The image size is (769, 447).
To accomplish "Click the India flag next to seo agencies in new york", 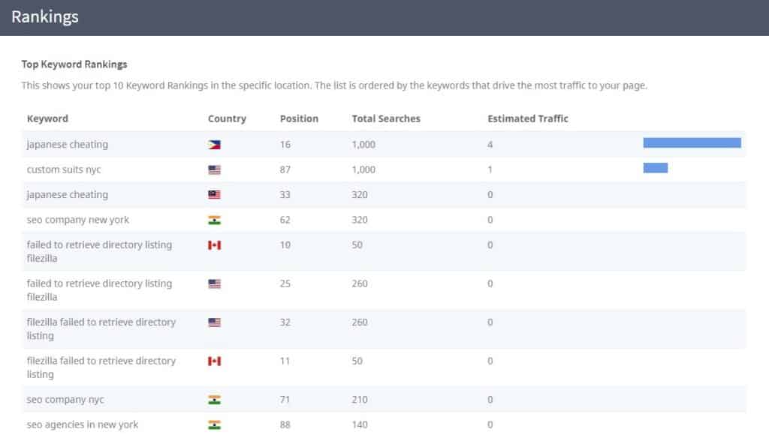I will pyautogui.click(x=216, y=424).
